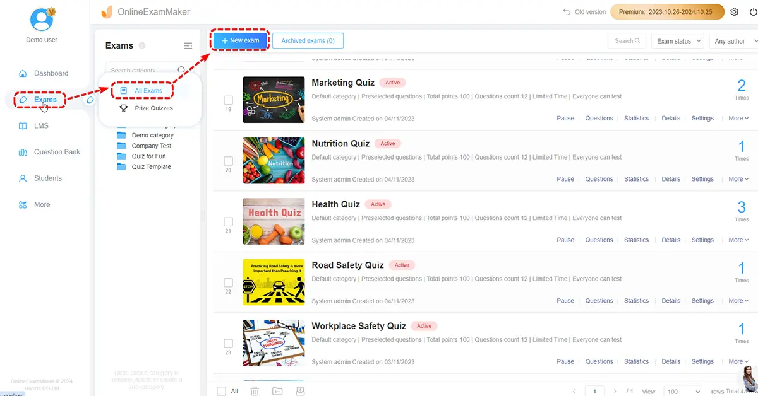The image size is (758, 396).
Task: Click the Workplace Safety Quiz thumbnail
Action: pos(274,344)
